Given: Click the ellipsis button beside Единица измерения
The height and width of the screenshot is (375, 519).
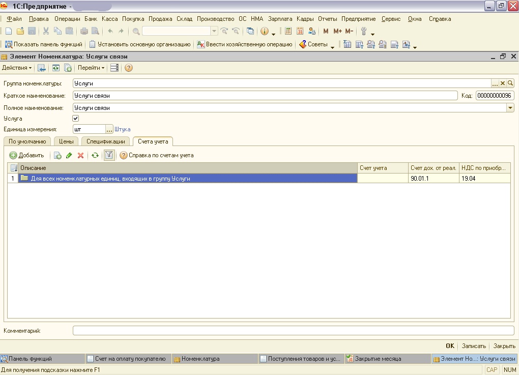Looking at the screenshot, I should click(x=109, y=129).
